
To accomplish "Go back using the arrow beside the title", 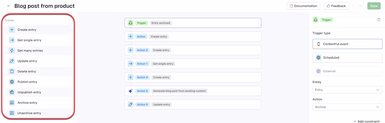I will 9,6.
